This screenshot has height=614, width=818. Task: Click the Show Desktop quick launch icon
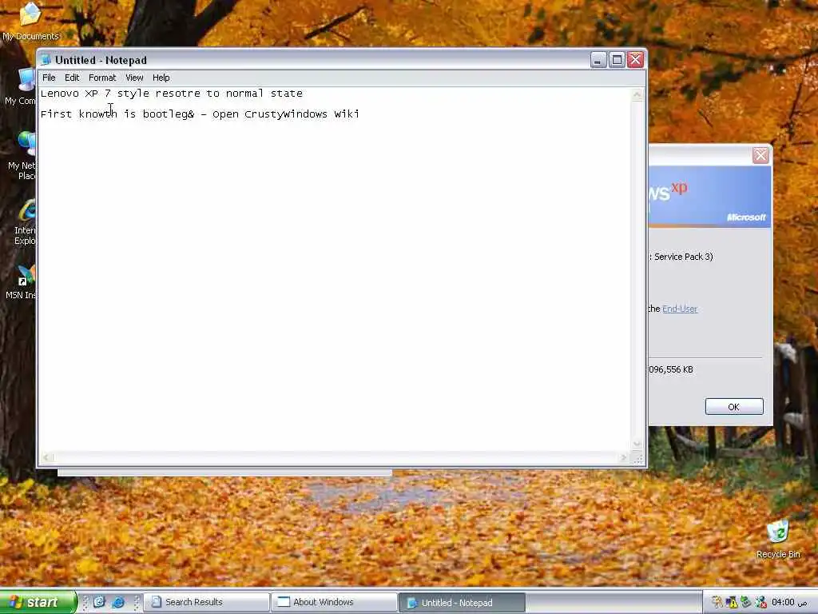99,602
